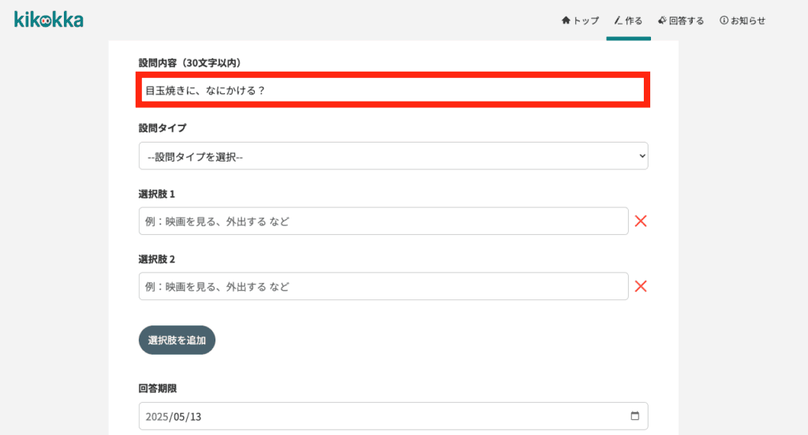
Task: Open the 回答期限 date field
Action: point(393,416)
